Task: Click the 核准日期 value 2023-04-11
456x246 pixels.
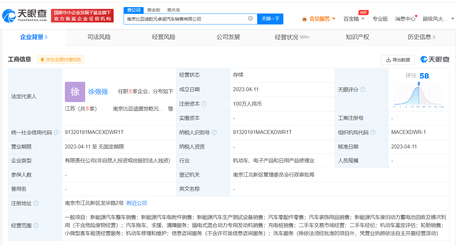Action: pyautogui.click(x=404, y=147)
